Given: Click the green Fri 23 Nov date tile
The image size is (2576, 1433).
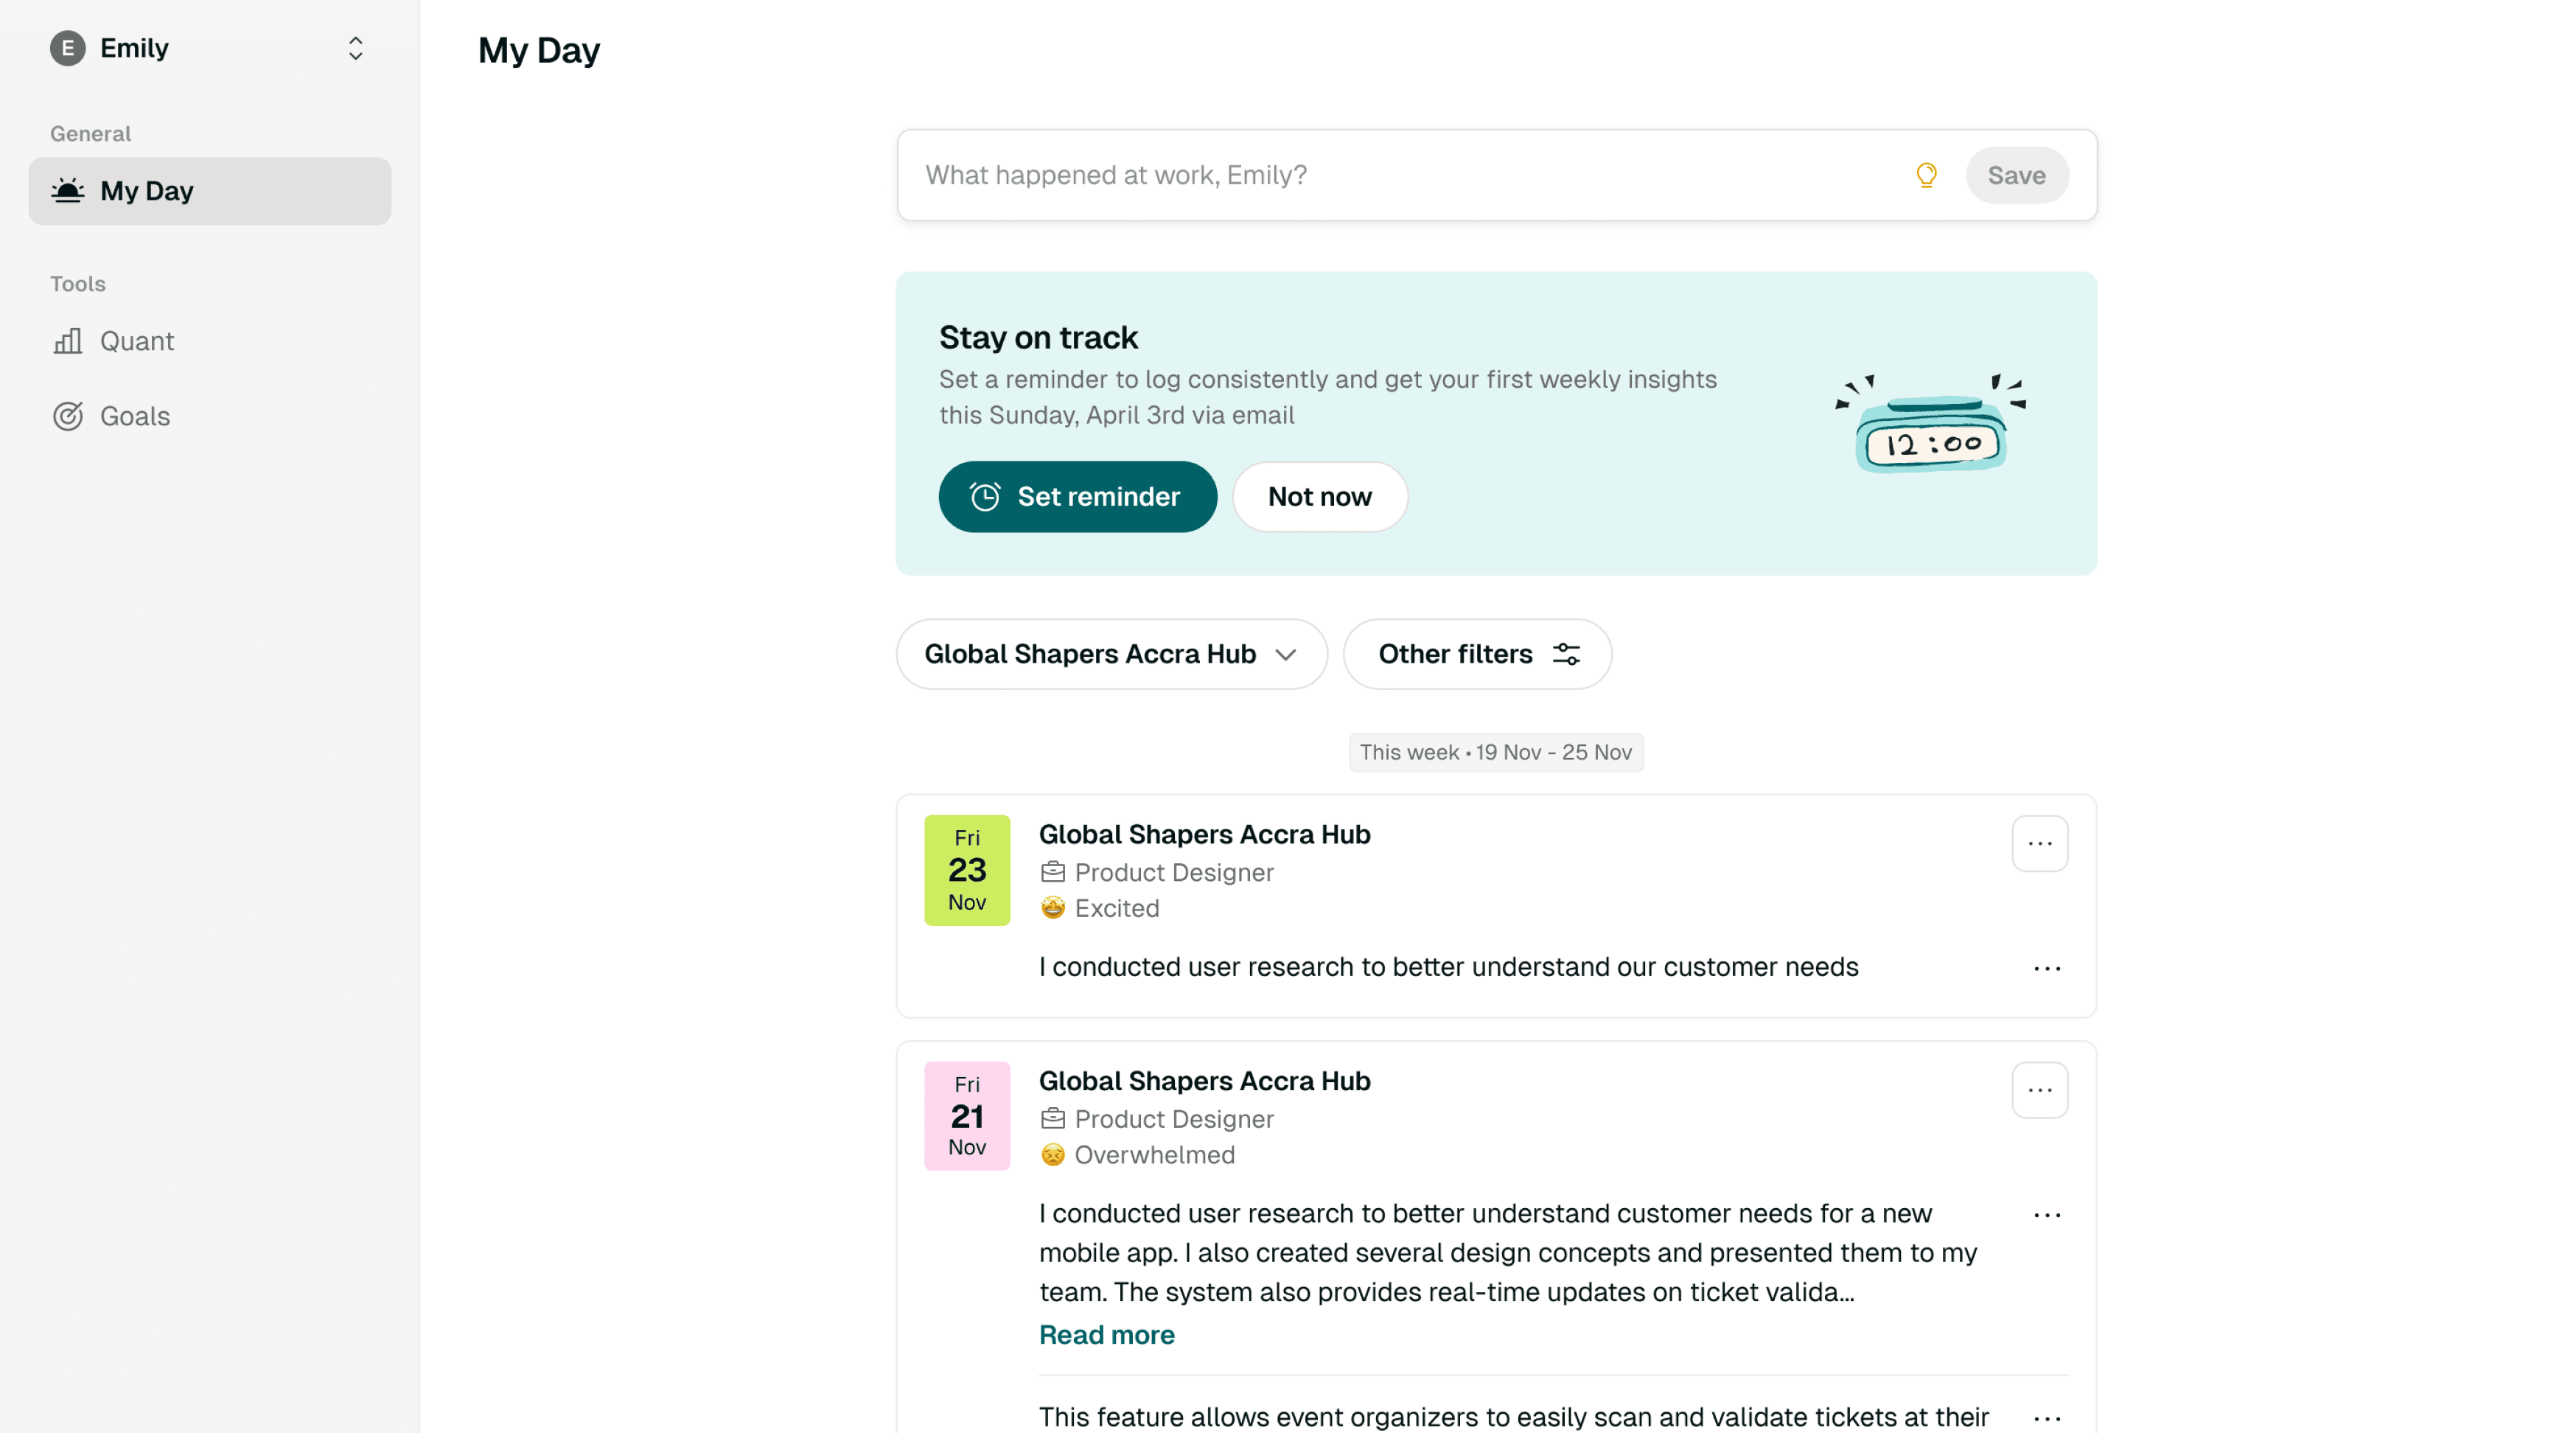Looking at the screenshot, I should click(967, 870).
